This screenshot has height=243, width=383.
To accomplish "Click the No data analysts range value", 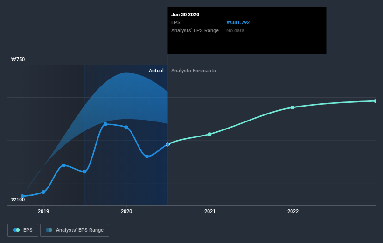I will (x=235, y=30).
